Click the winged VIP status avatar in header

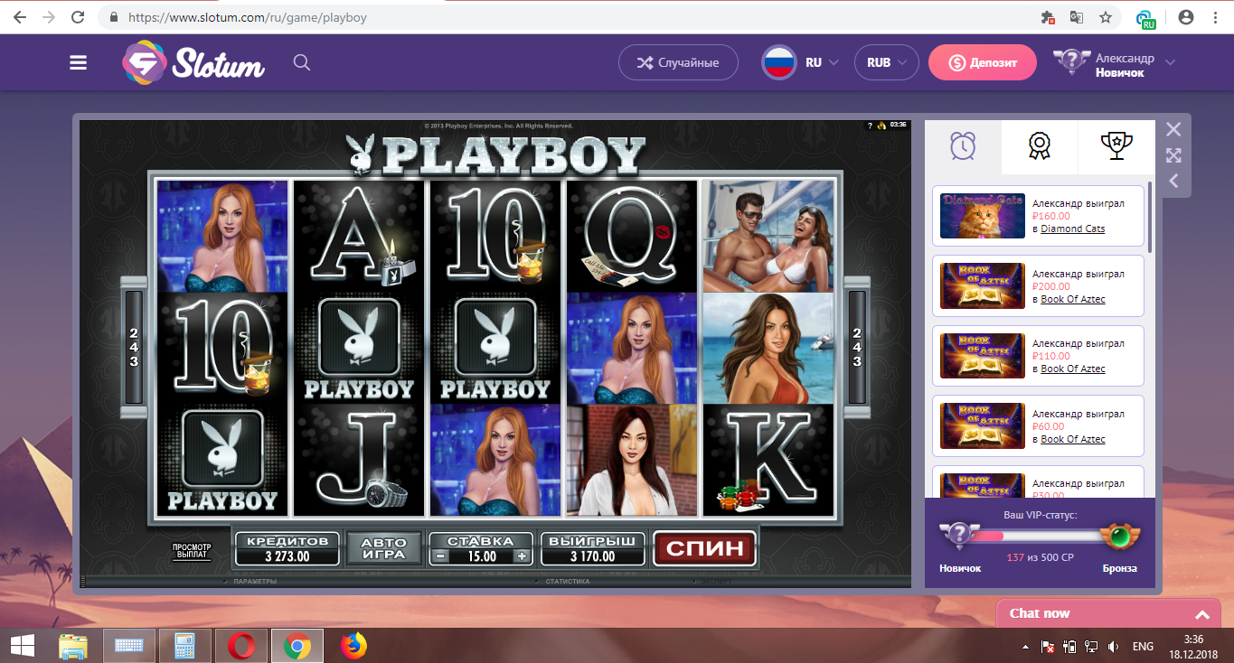(x=1071, y=61)
